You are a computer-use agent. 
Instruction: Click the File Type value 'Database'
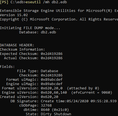[50, 71]
